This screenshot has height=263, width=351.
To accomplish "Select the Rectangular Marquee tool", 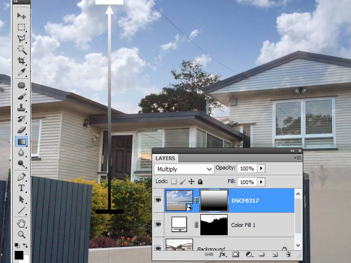I will pos(21,27).
